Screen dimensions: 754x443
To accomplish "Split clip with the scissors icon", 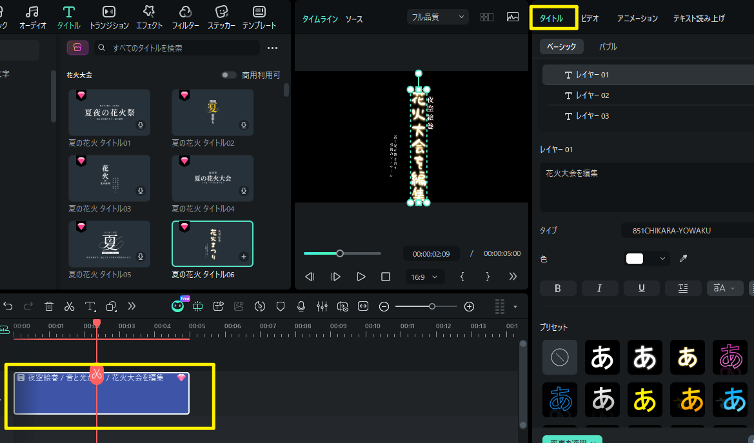I will tap(69, 306).
